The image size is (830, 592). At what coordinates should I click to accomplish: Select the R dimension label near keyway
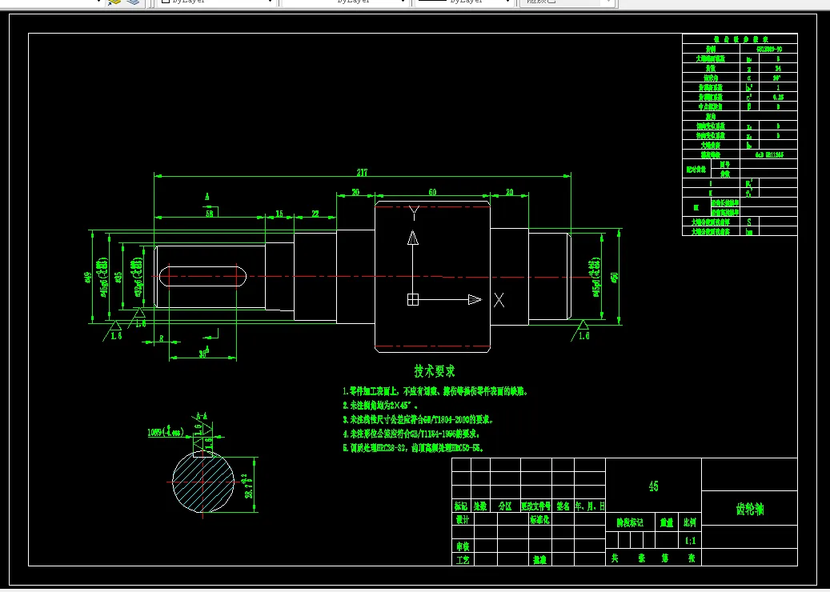pyautogui.click(x=162, y=339)
